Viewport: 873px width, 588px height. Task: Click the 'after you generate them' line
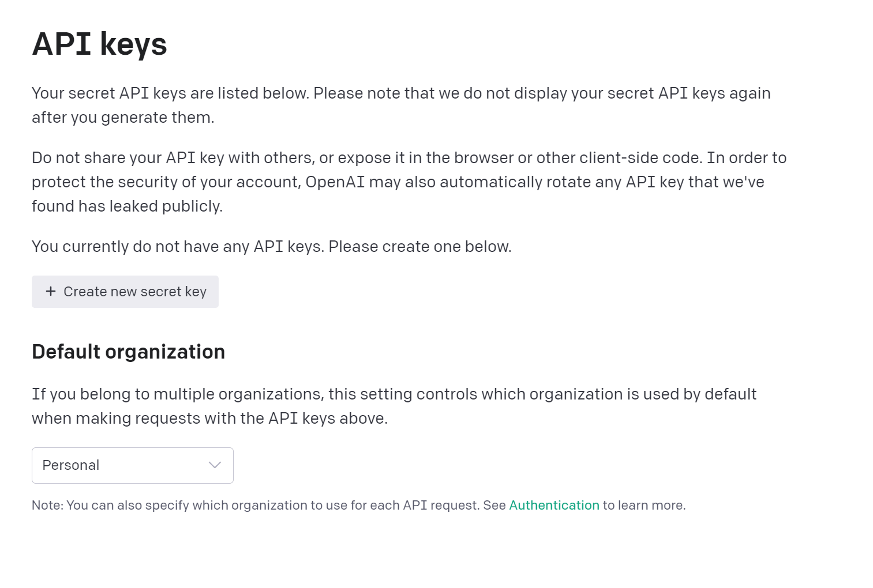point(123,118)
